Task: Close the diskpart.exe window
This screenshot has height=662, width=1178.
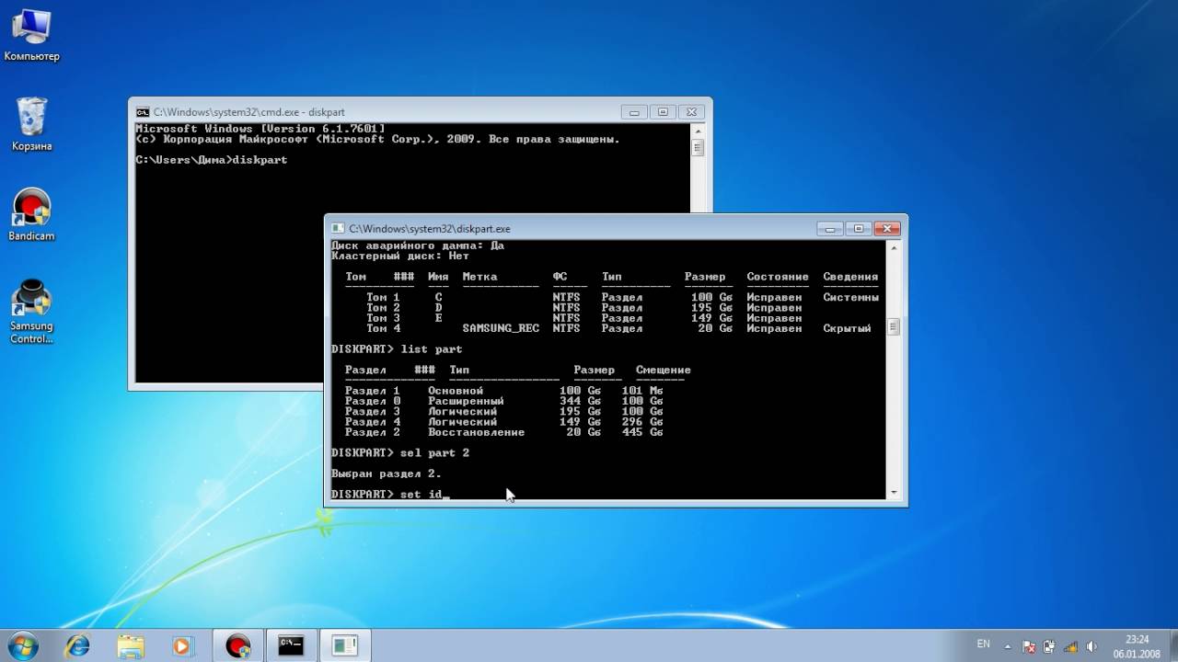Action: point(887,228)
